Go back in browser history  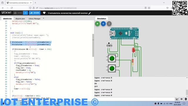pos(3,8)
